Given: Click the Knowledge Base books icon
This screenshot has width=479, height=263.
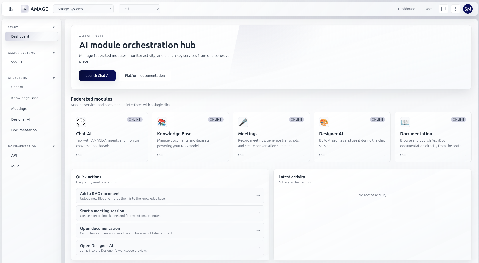Looking at the screenshot, I should click(x=162, y=122).
